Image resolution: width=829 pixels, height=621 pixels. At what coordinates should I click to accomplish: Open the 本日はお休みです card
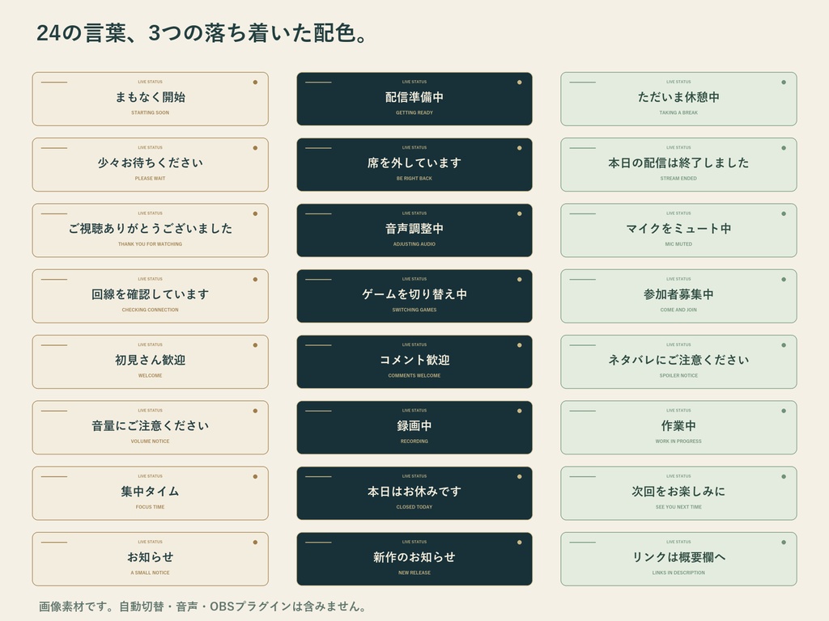[414, 493]
